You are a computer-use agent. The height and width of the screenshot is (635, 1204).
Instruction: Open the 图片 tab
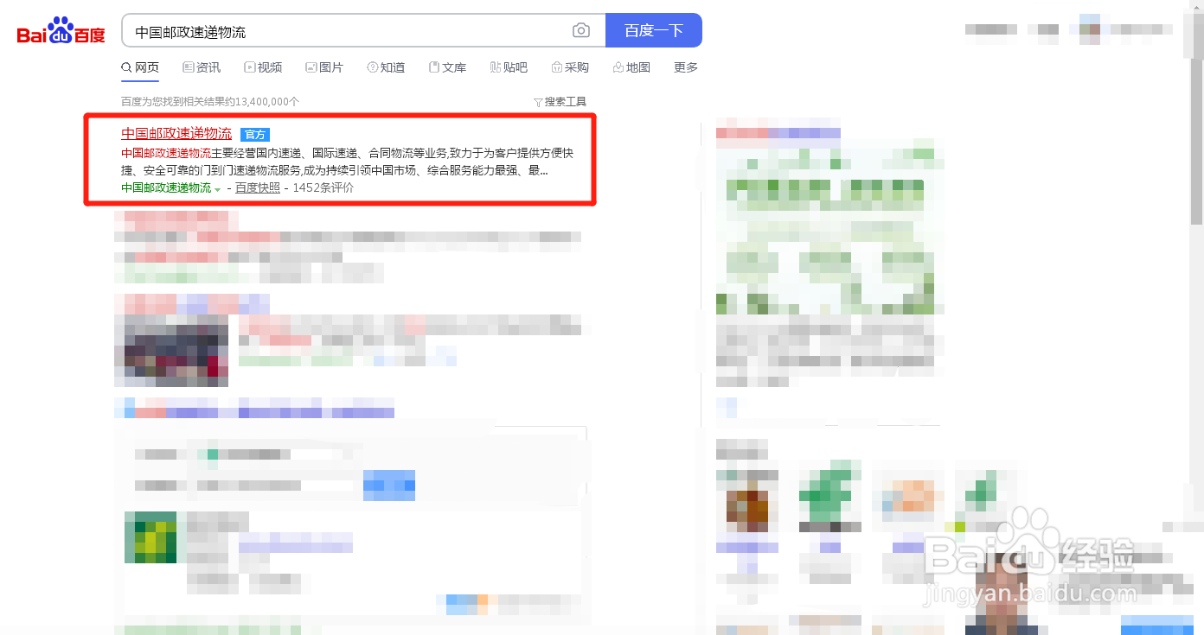324,67
